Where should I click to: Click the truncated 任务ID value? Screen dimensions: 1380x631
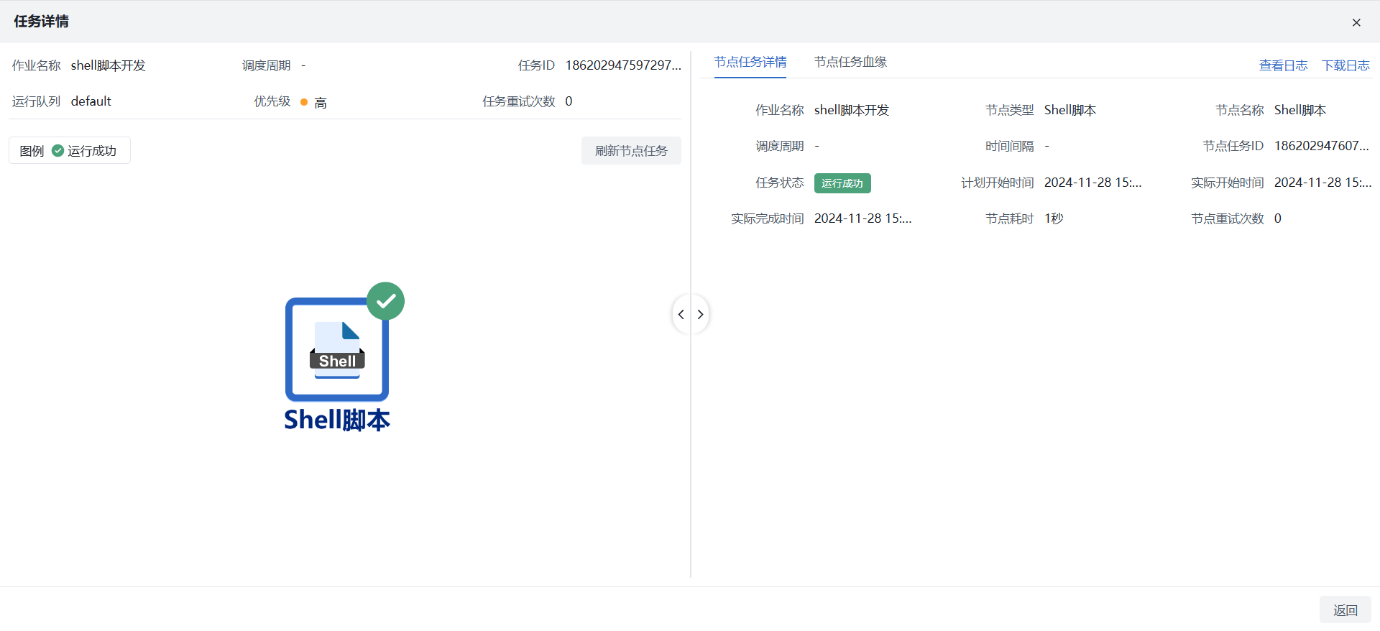[x=623, y=65]
